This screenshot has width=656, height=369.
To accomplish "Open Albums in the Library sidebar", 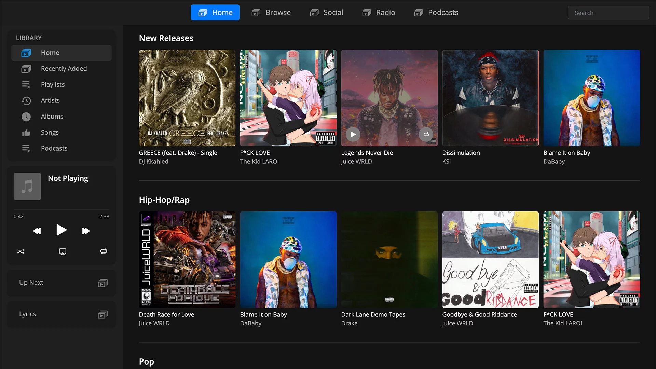I will (61, 117).
